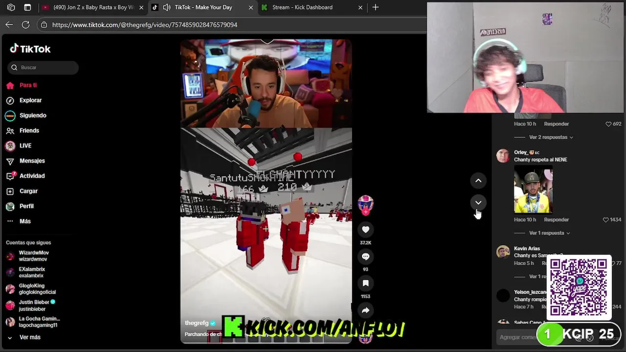
Task: Close the Jon Z x Baby Rasta tab
Action: point(141,7)
